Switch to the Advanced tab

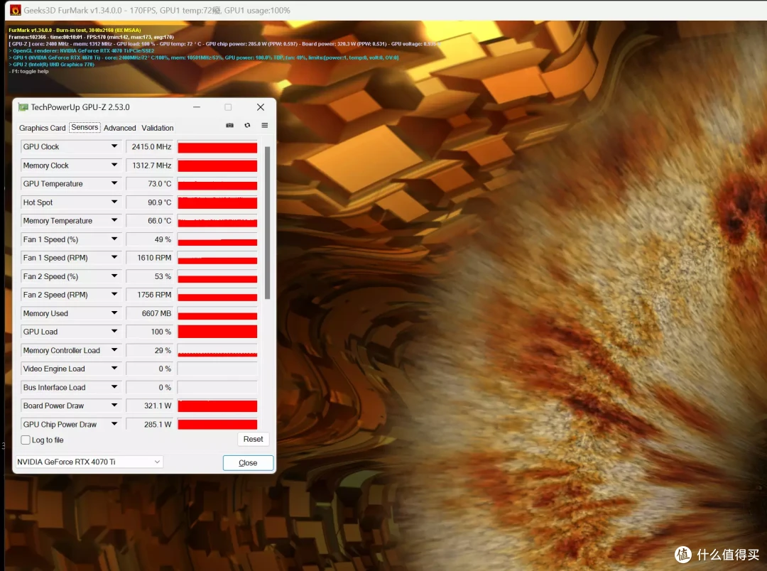tap(120, 128)
